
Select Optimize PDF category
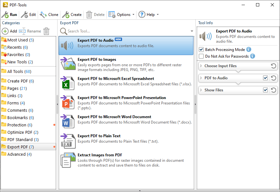pyautogui.click(x=28, y=132)
